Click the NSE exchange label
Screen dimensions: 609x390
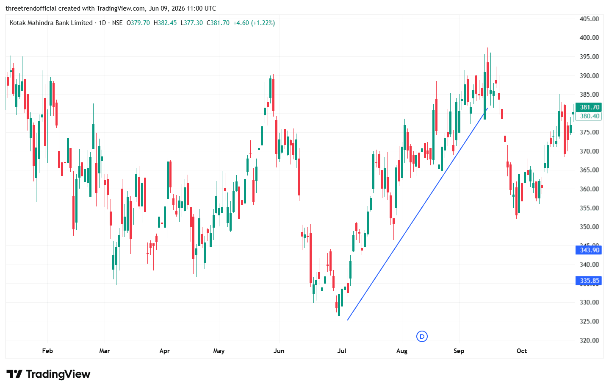(117, 23)
